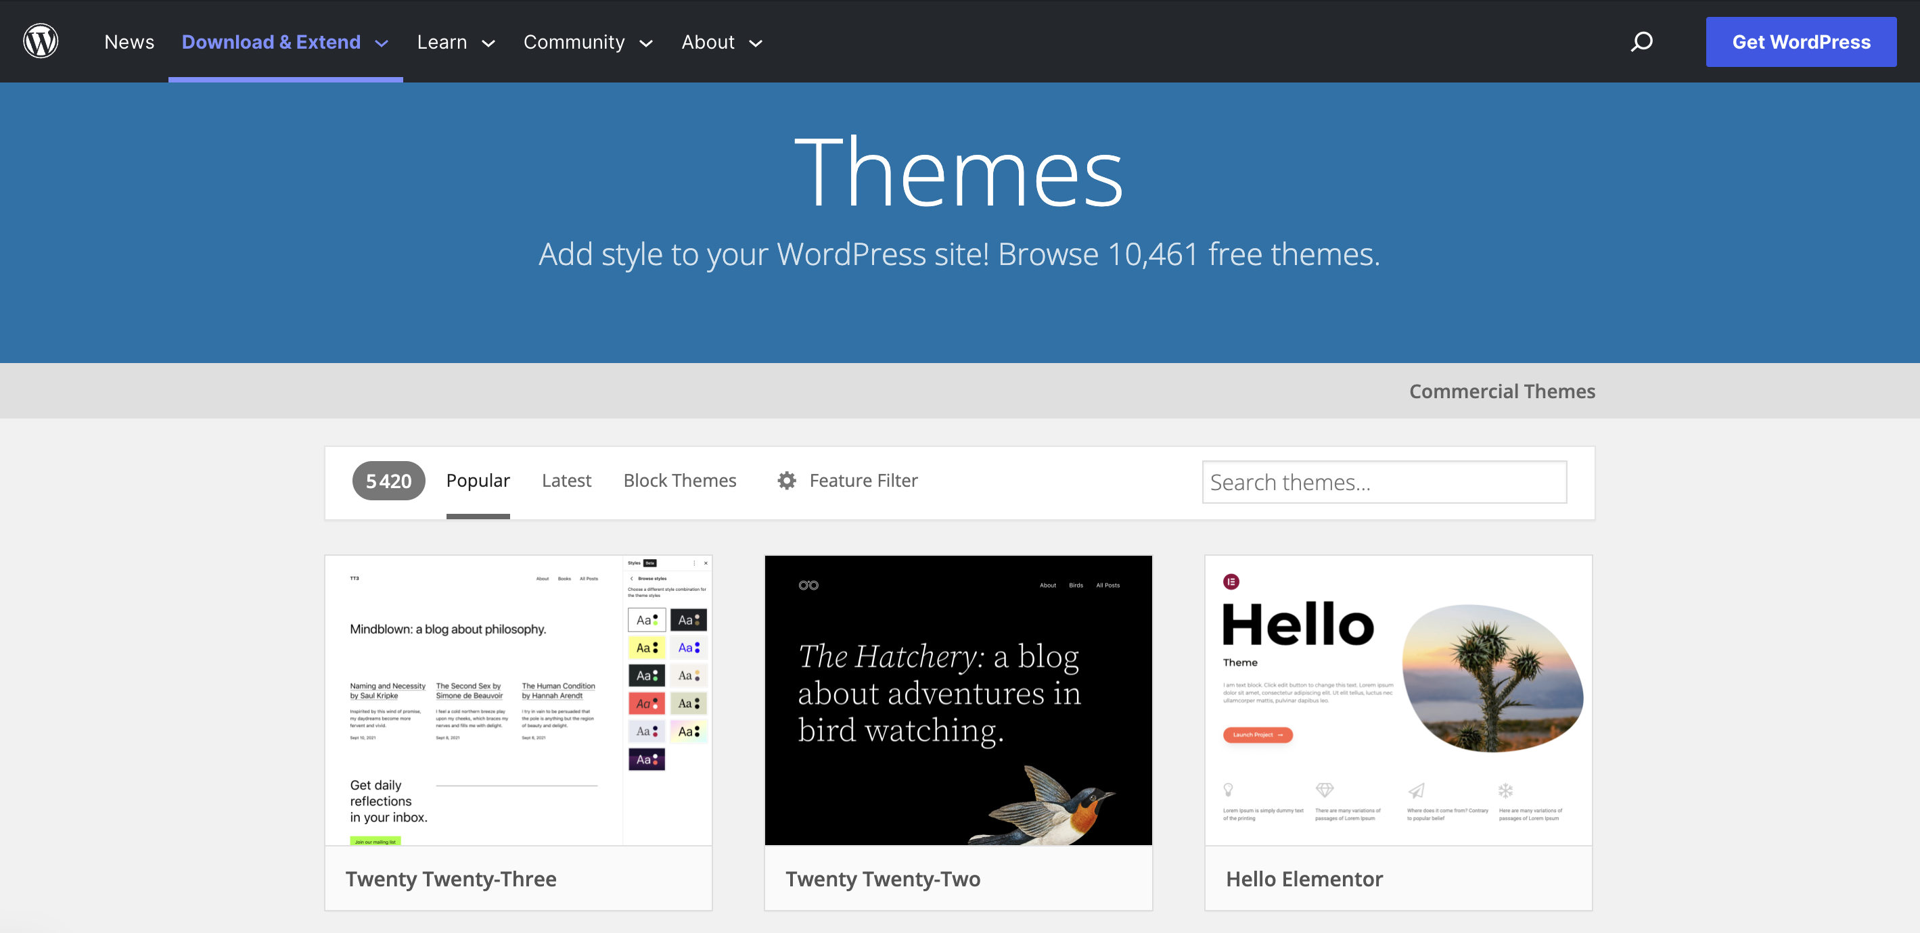This screenshot has width=1920, height=933.
Task: Click the Feature Filter gear icon
Action: point(785,481)
